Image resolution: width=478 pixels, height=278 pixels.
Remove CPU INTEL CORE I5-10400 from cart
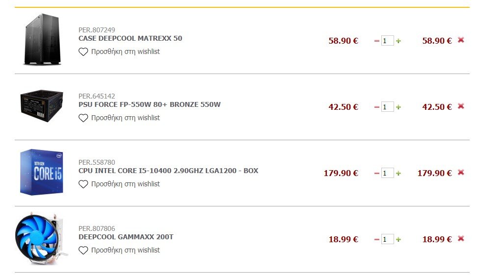click(461, 173)
